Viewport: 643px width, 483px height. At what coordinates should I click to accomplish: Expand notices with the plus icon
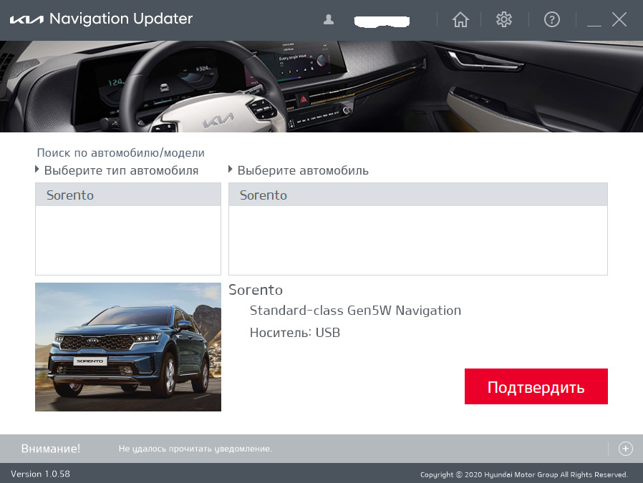(x=625, y=449)
